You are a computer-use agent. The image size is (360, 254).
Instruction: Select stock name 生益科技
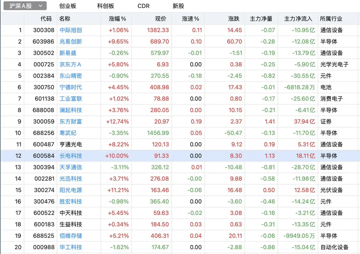tap(71, 224)
